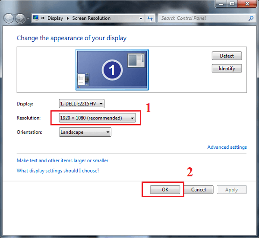Confirm changes with the OK button

[165, 190]
